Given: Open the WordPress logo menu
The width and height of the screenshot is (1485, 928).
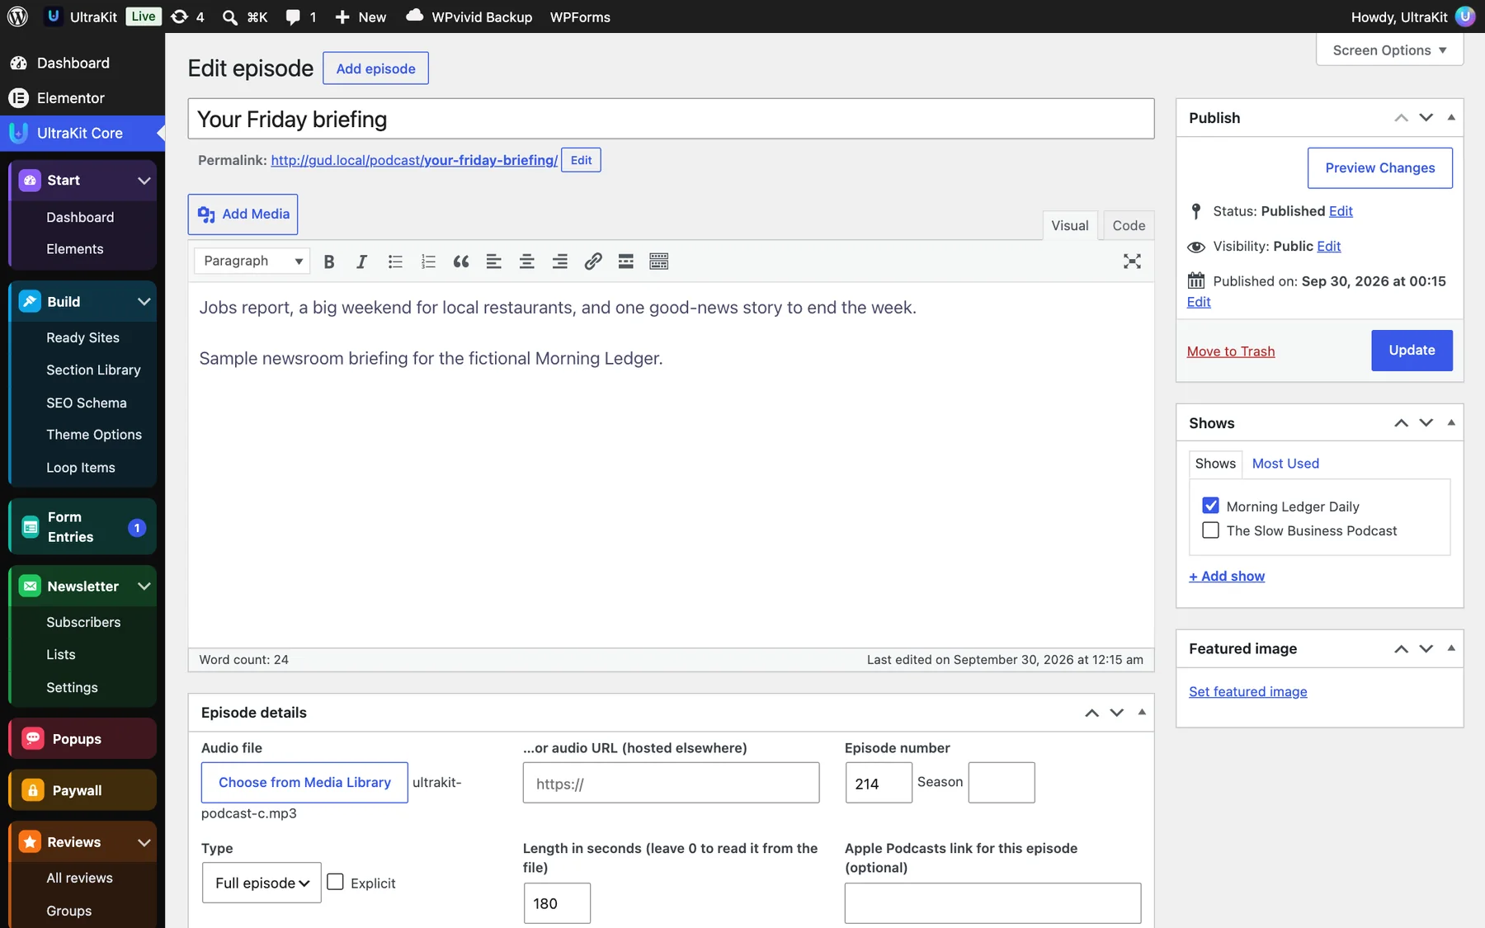Looking at the screenshot, I should click(x=18, y=16).
